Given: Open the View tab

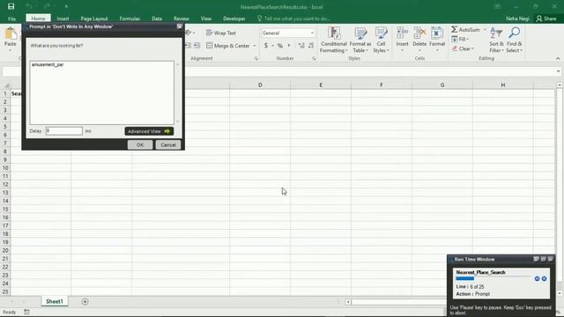Looking at the screenshot, I should point(206,18).
